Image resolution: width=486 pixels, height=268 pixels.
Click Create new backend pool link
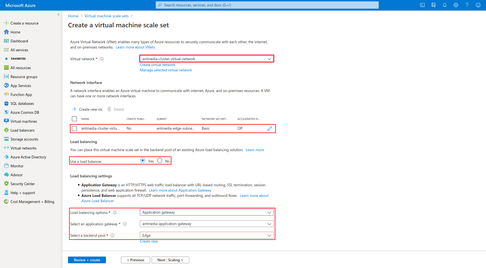[149, 242]
